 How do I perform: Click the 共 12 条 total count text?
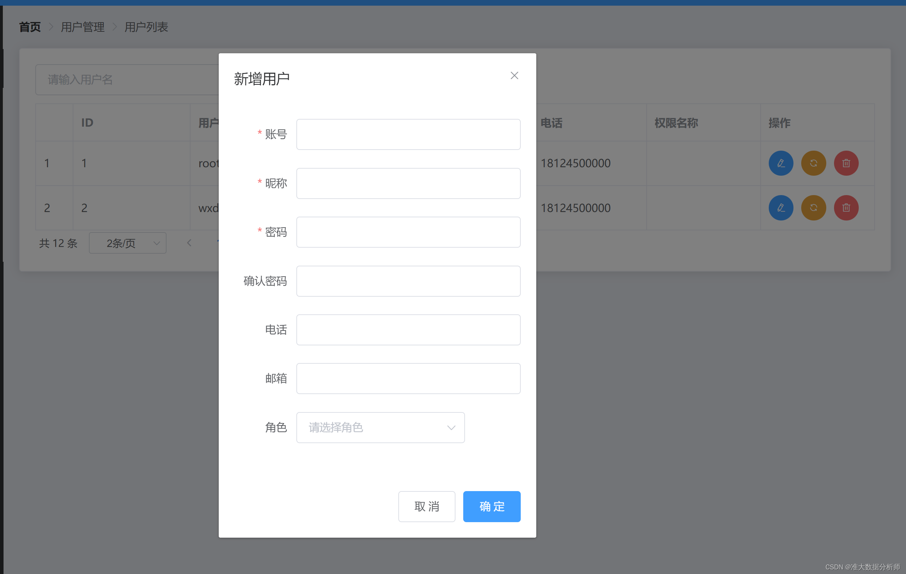(x=58, y=243)
